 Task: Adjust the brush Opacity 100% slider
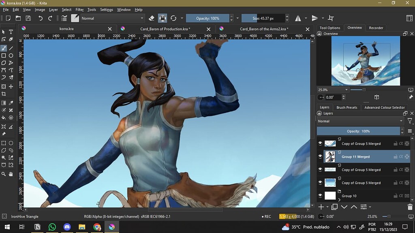[208, 18]
